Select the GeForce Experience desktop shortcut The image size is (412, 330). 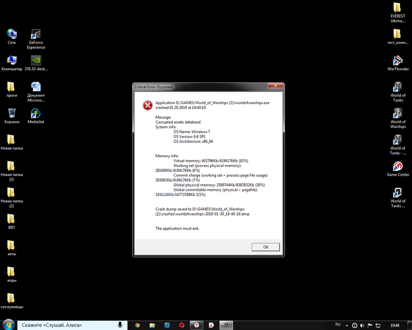[36, 39]
